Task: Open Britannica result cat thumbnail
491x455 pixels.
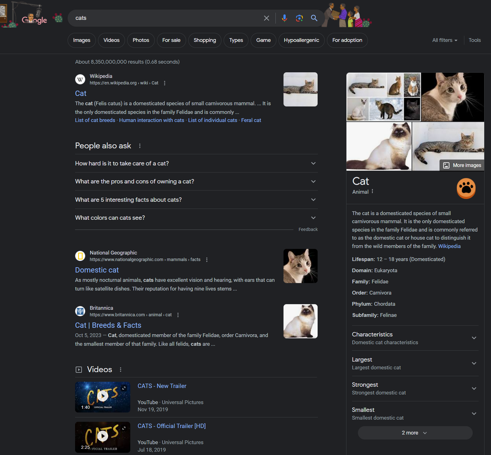Action: pyautogui.click(x=301, y=321)
